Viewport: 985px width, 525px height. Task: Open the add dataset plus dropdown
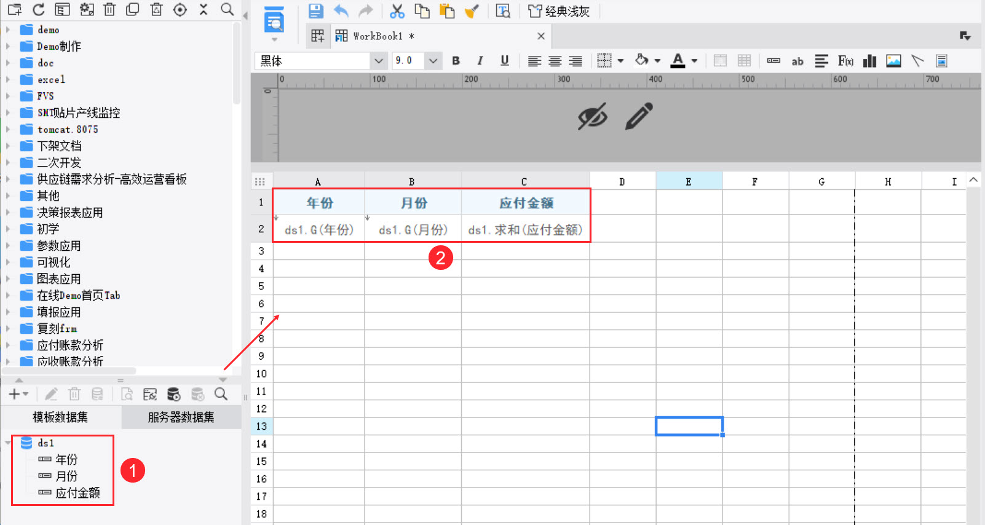[18, 394]
